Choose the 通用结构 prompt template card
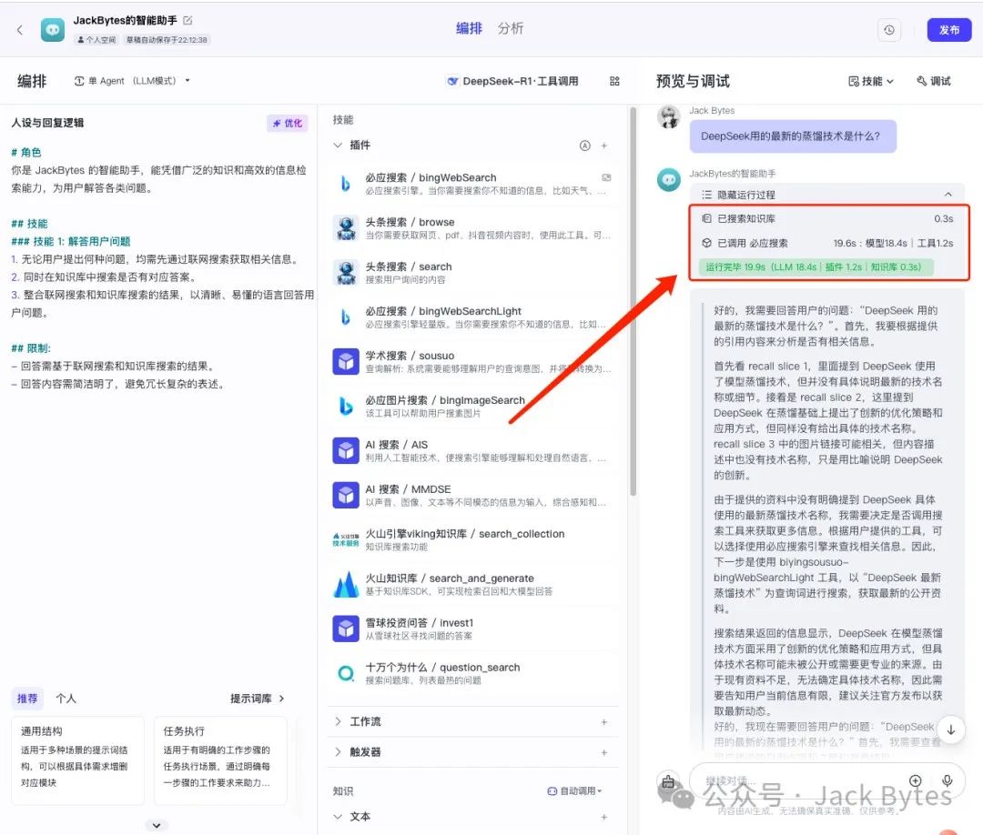Screen dimensions: 983x835 tap(77, 760)
